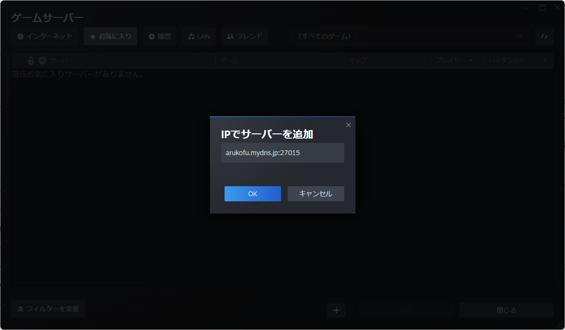Click the plus icon to add a server

pyautogui.click(x=336, y=310)
